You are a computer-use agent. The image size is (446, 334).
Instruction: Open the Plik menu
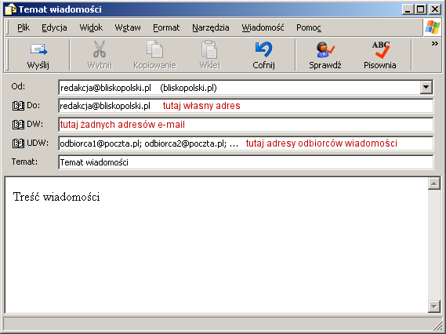click(x=24, y=27)
